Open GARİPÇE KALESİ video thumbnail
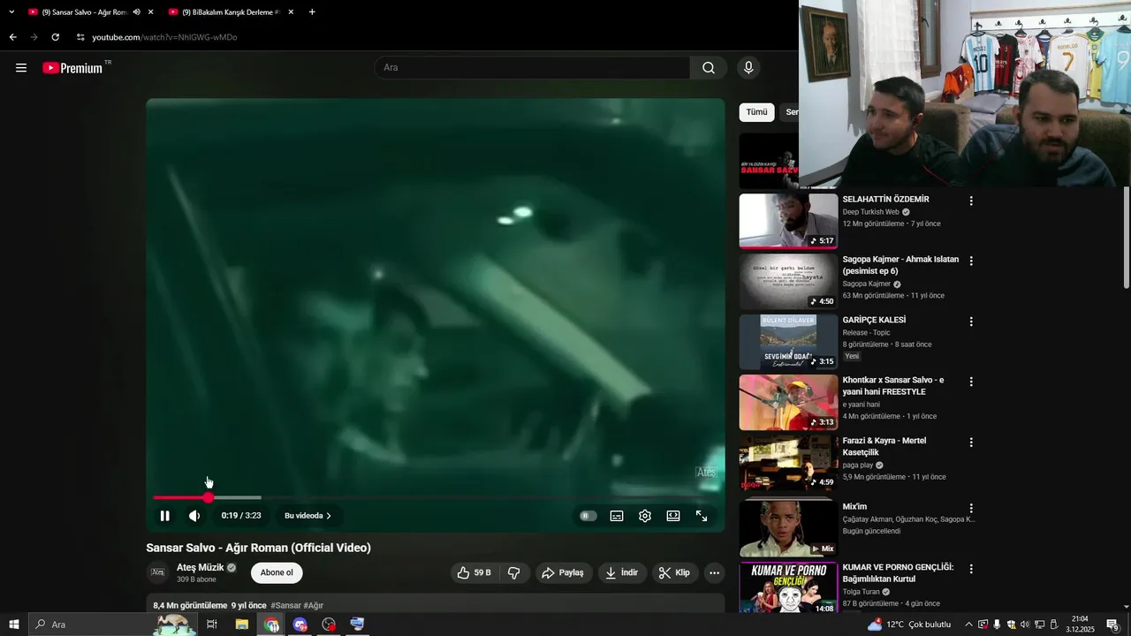 788,342
